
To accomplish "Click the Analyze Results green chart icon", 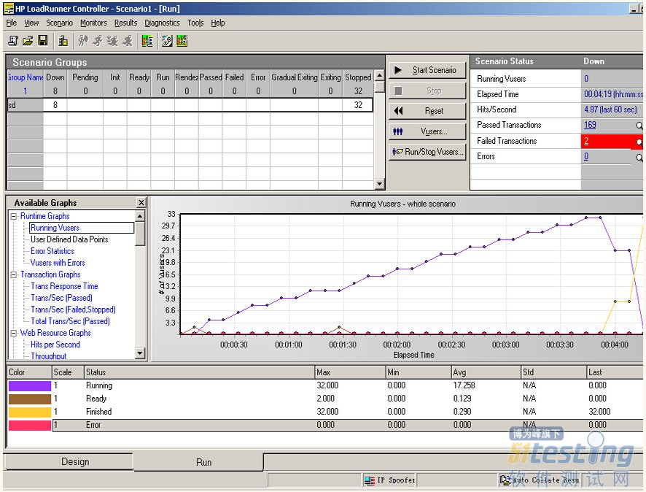I will pos(147,40).
